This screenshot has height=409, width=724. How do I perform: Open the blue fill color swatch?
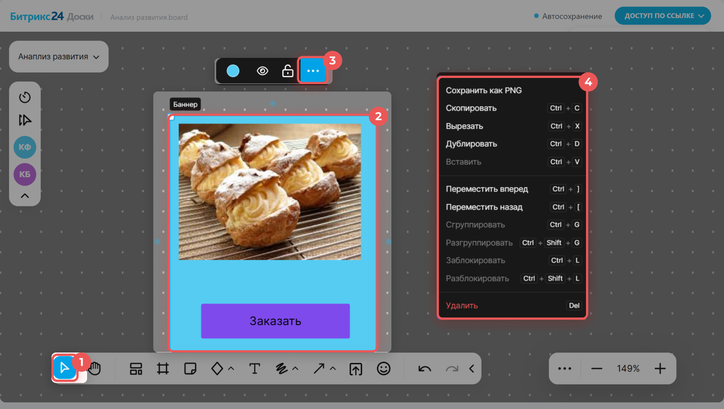pos(233,71)
